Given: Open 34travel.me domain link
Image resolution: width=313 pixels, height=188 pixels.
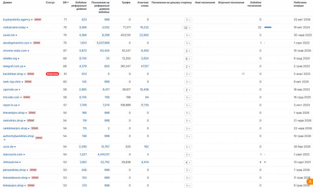Looking at the screenshot, I should [x=11, y=162].
